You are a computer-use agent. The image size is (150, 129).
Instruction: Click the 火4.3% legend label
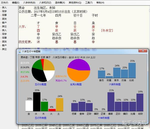click(x=24, y=77)
